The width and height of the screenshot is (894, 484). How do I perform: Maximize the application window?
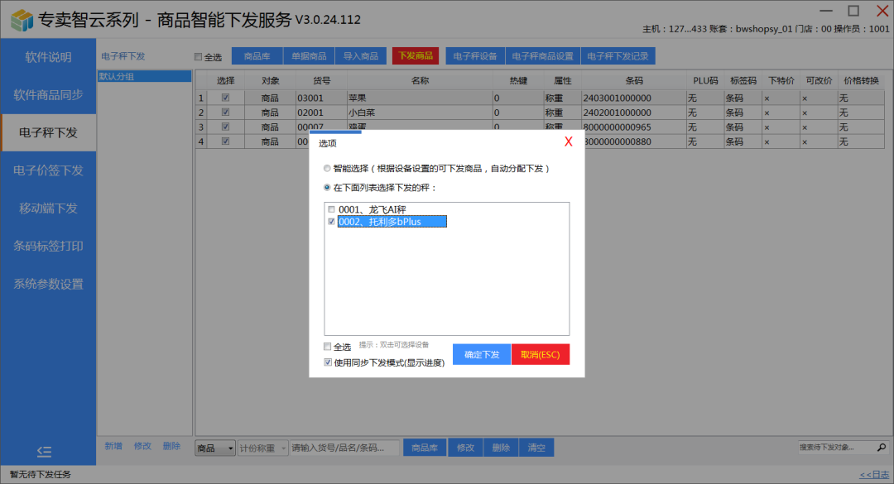tap(853, 11)
